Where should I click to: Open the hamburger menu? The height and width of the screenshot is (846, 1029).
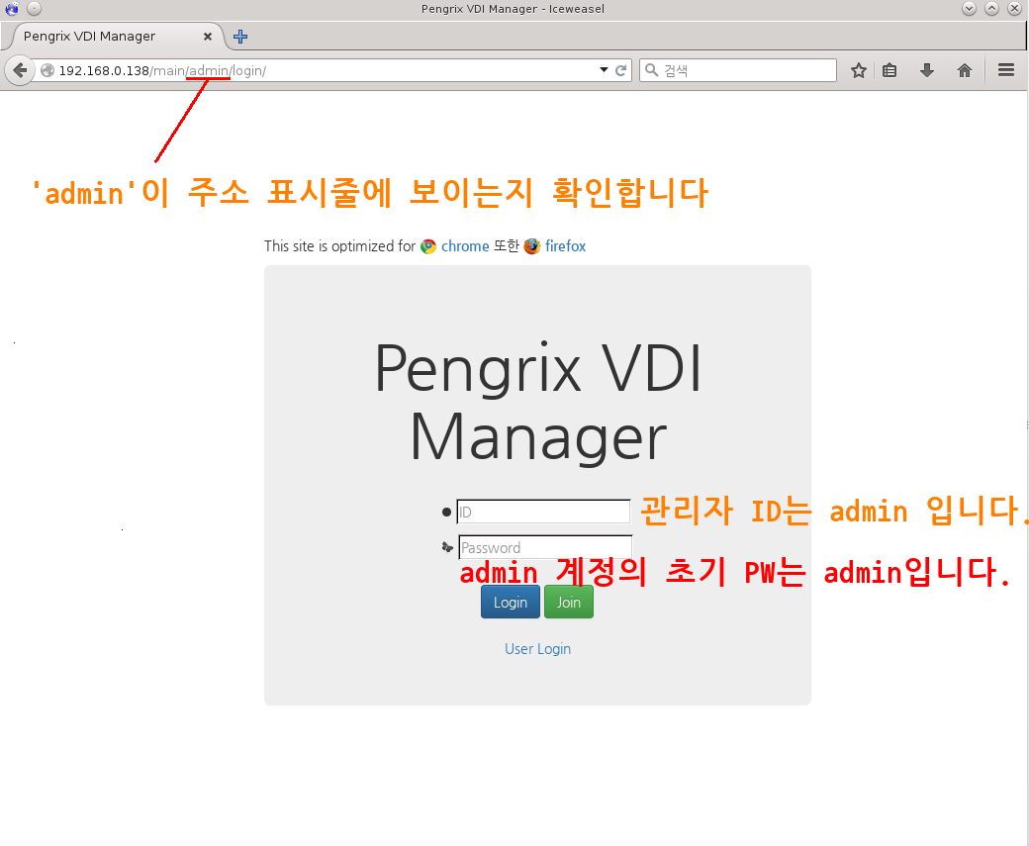tap(1006, 70)
